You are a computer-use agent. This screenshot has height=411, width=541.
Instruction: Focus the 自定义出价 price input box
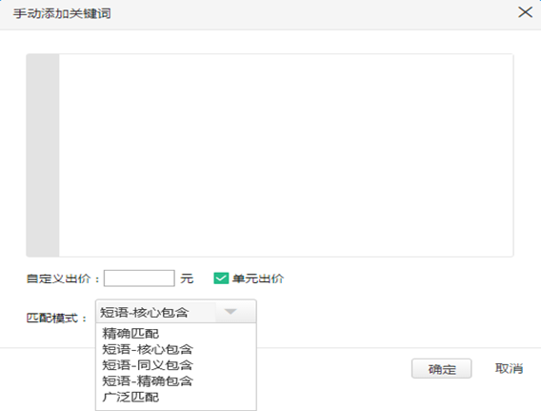(x=139, y=278)
